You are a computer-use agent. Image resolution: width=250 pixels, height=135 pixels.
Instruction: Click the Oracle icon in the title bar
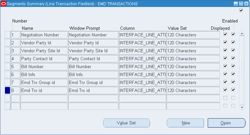point(4,4)
